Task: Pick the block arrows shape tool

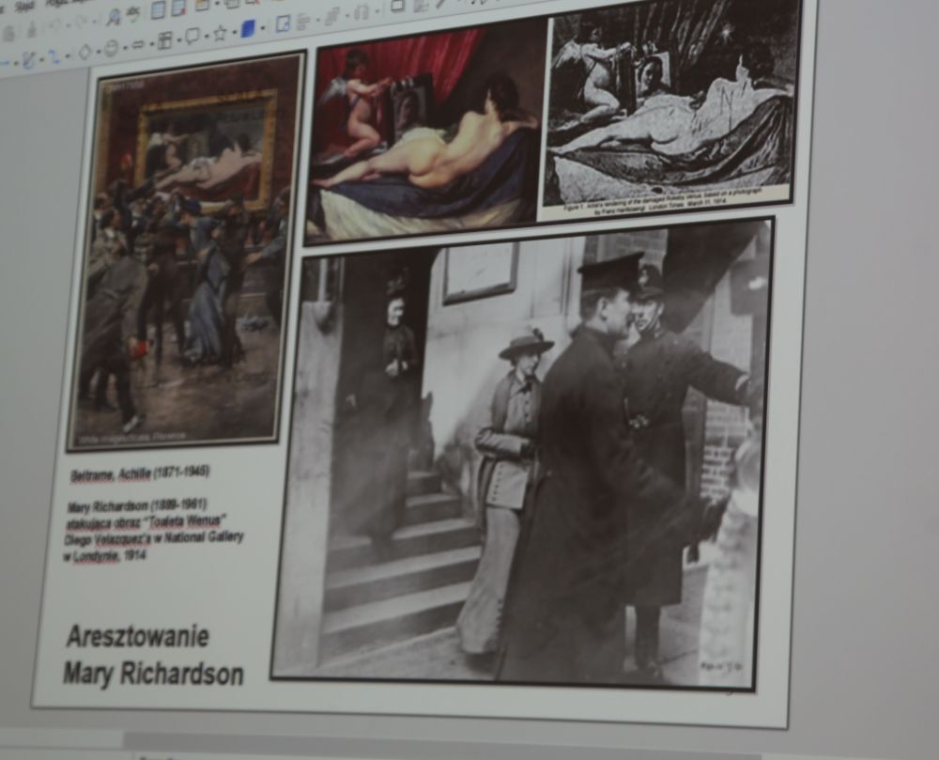Action: point(138,44)
